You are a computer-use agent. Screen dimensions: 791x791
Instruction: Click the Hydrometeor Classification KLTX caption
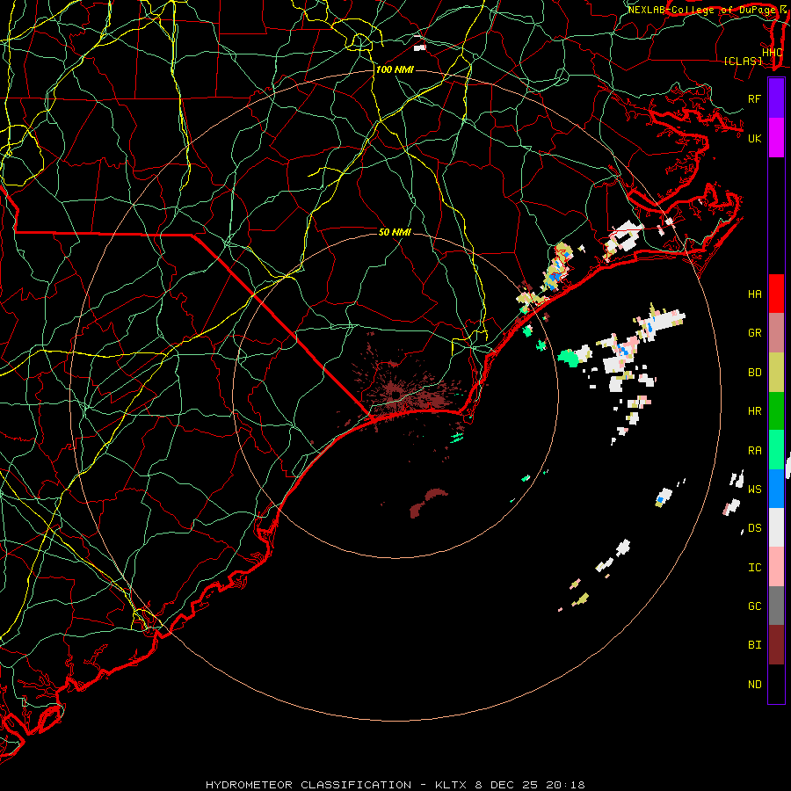tap(395, 785)
